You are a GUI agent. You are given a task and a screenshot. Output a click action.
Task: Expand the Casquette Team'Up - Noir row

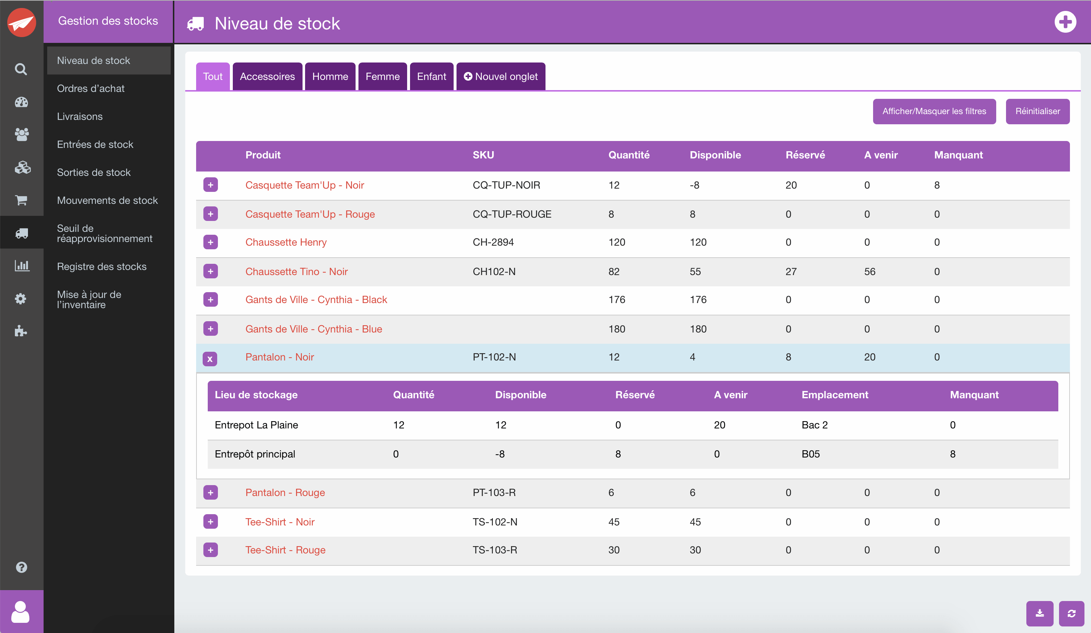click(210, 185)
